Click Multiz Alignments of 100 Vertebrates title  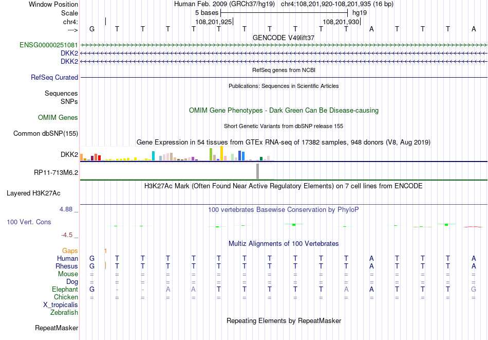point(284,243)
